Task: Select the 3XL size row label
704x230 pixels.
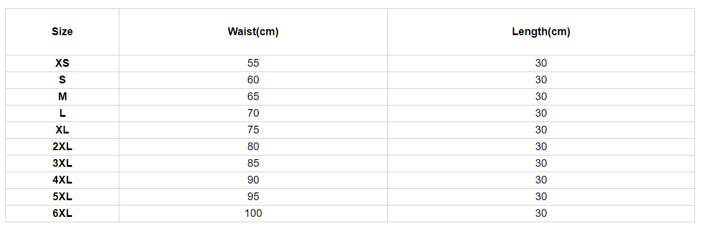Action: pyautogui.click(x=63, y=163)
